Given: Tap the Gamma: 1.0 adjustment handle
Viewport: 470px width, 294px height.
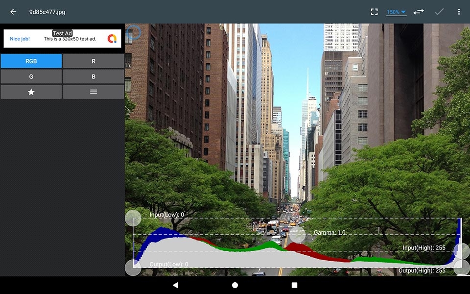Looking at the screenshot, I should [299, 235].
